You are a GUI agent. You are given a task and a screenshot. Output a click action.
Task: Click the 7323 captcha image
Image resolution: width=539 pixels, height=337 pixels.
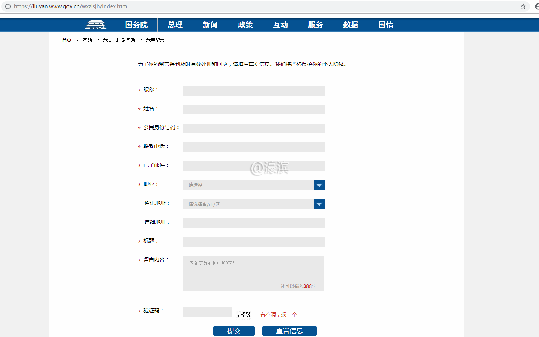pos(243,314)
